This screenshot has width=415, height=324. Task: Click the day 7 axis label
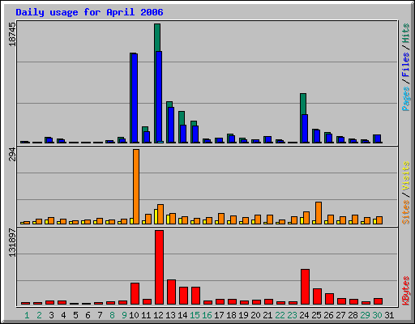pyautogui.click(x=100, y=315)
